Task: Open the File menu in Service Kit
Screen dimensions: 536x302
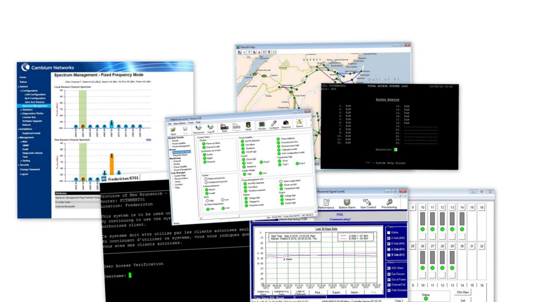Action: click(170, 124)
